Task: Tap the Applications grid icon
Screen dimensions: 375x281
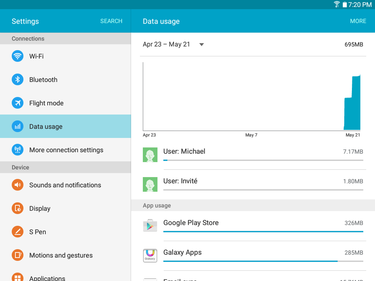Action: coord(18,277)
